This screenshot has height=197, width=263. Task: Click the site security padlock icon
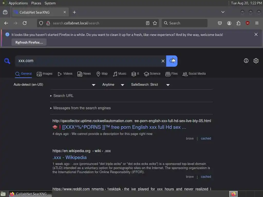(48, 23)
